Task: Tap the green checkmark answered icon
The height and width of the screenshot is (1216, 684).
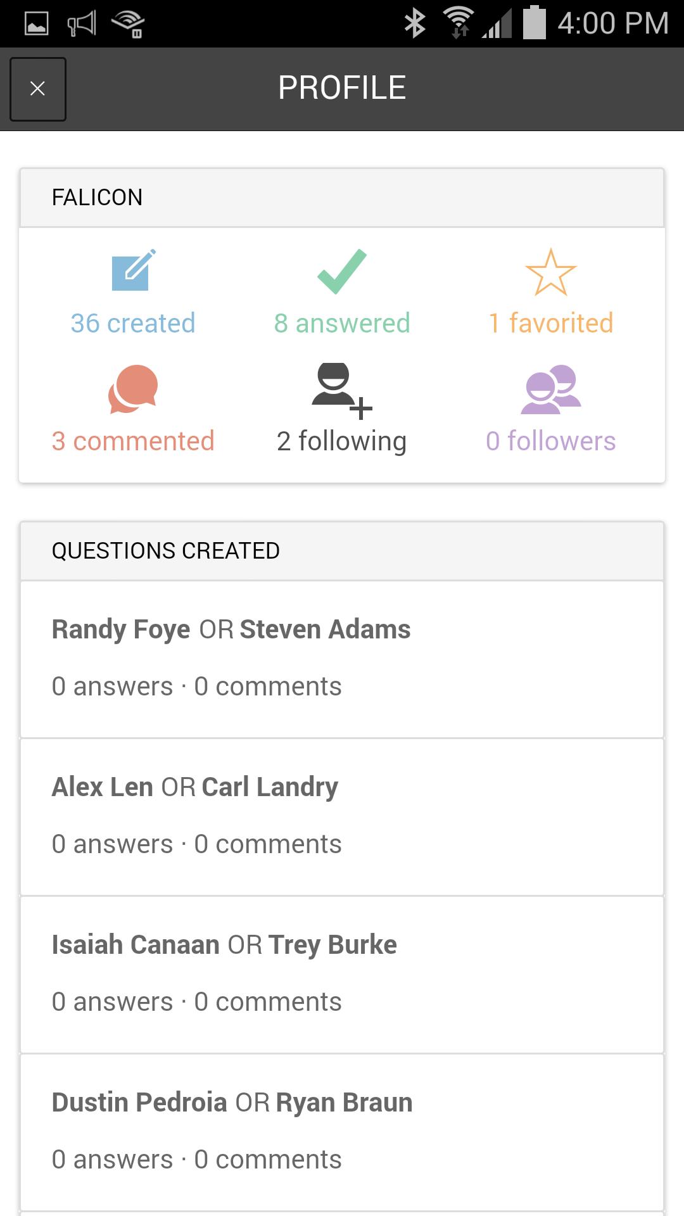Action: pyautogui.click(x=342, y=271)
